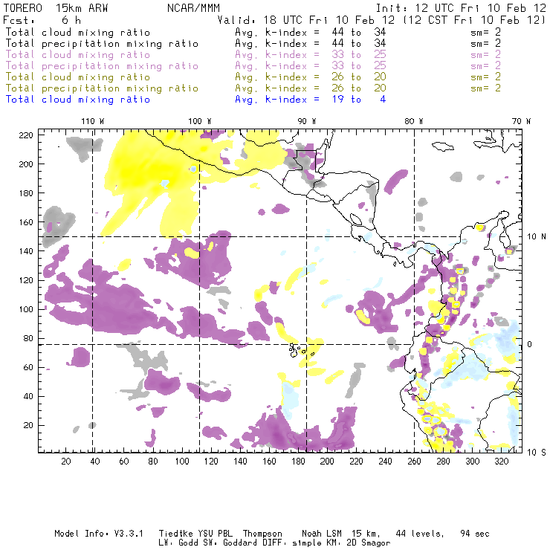Click "40" on the horizontal axis

[x=95, y=462]
